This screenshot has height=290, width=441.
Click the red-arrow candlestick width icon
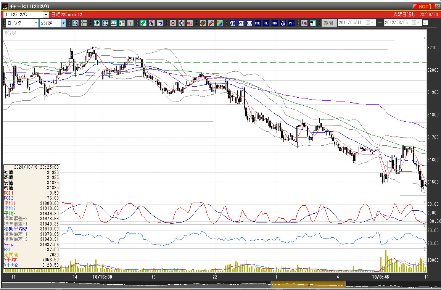click(x=173, y=23)
